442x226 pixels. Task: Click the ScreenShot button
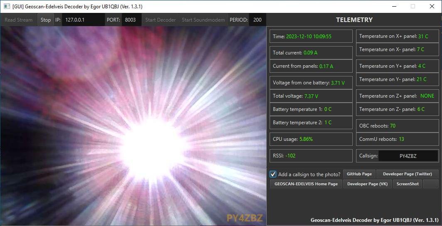[x=408, y=184]
